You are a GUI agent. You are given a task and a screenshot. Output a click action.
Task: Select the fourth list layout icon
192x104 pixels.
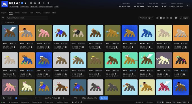point(167,18)
